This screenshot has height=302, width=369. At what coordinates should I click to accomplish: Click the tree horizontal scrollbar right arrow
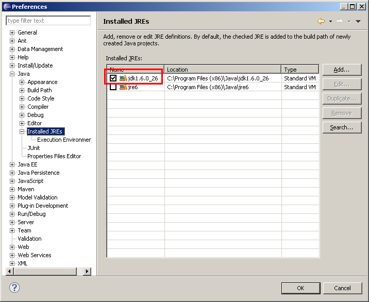(x=87, y=271)
